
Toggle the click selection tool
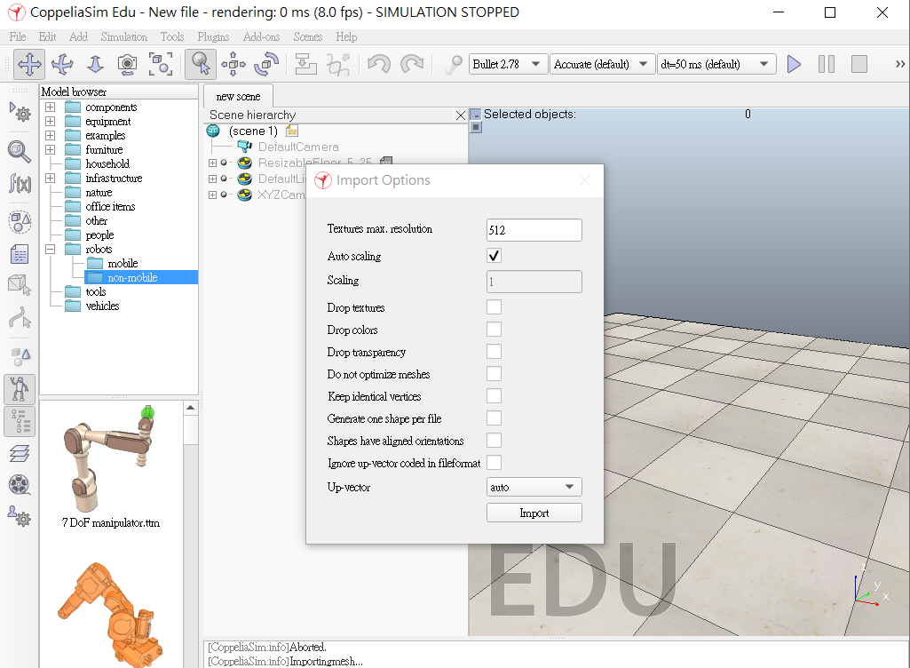pos(201,64)
